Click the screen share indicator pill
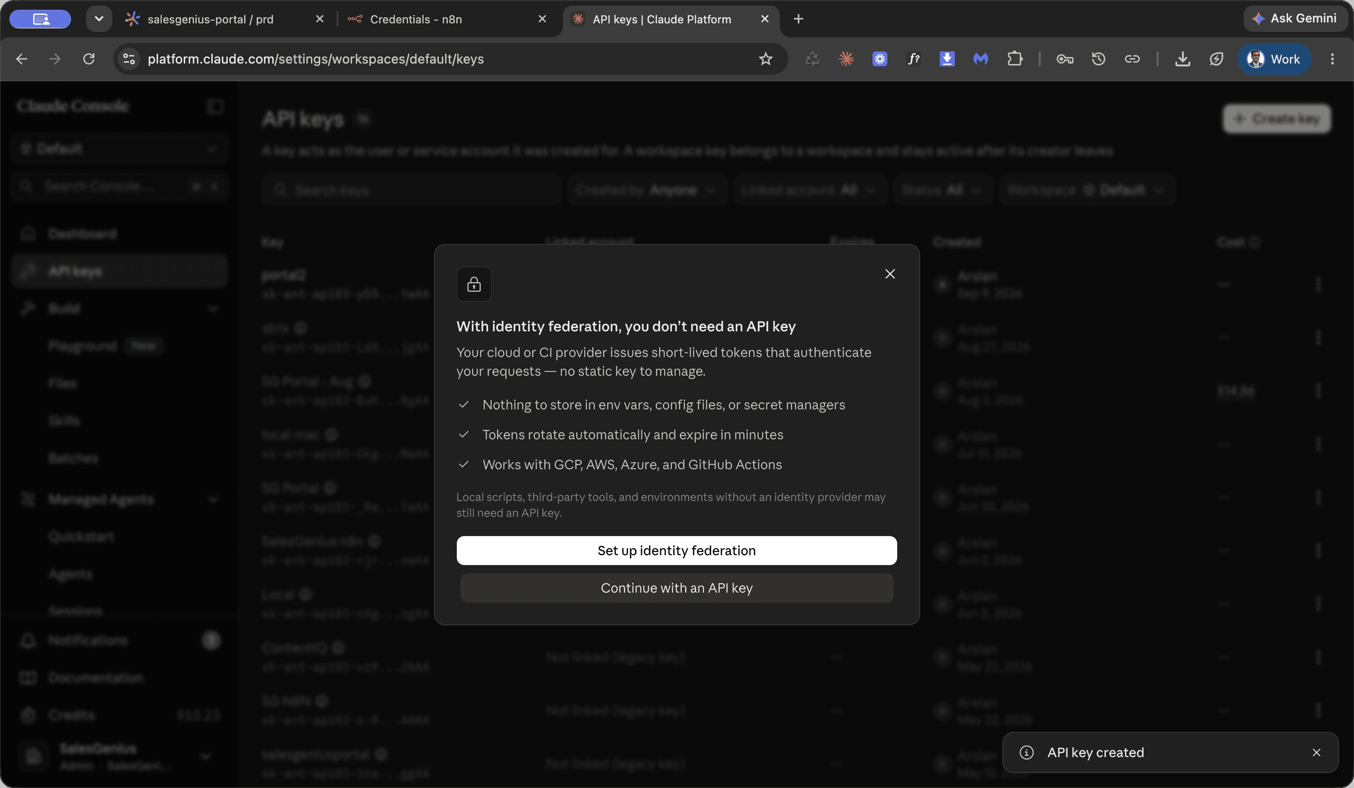Screen dimensions: 1354x788 40,19
